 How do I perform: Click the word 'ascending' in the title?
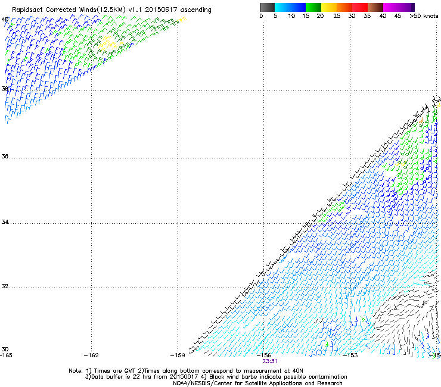coord(195,10)
